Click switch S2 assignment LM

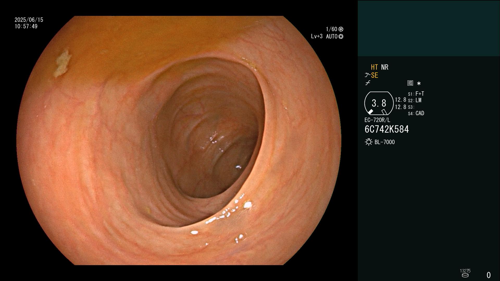point(415,100)
